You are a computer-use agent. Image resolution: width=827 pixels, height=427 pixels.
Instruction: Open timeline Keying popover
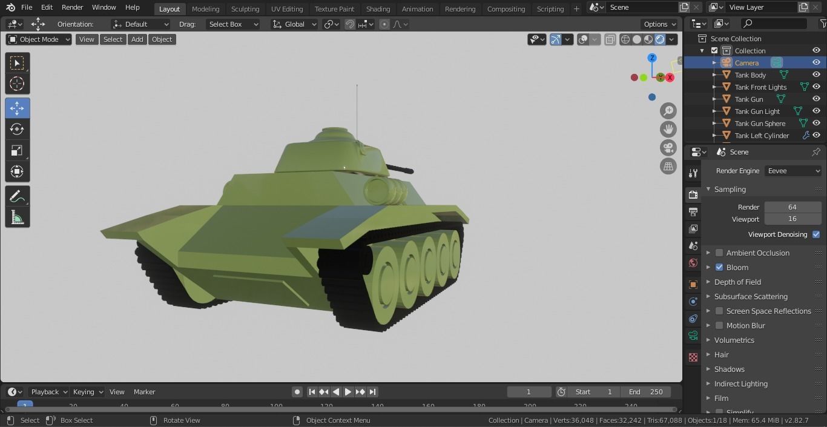click(87, 392)
